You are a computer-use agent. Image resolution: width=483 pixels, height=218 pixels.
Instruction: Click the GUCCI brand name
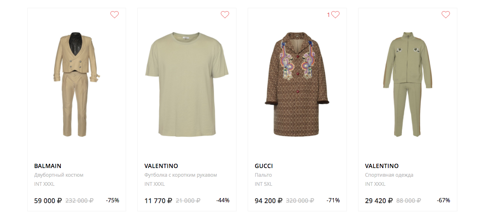pos(264,166)
